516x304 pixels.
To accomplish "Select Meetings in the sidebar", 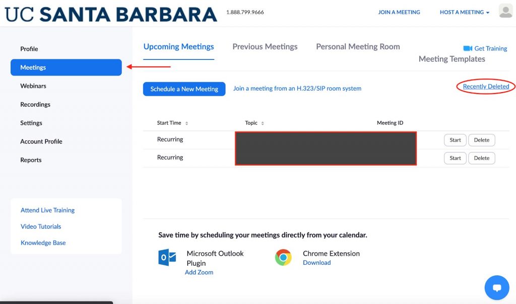I will pyautogui.click(x=66, y=67).
